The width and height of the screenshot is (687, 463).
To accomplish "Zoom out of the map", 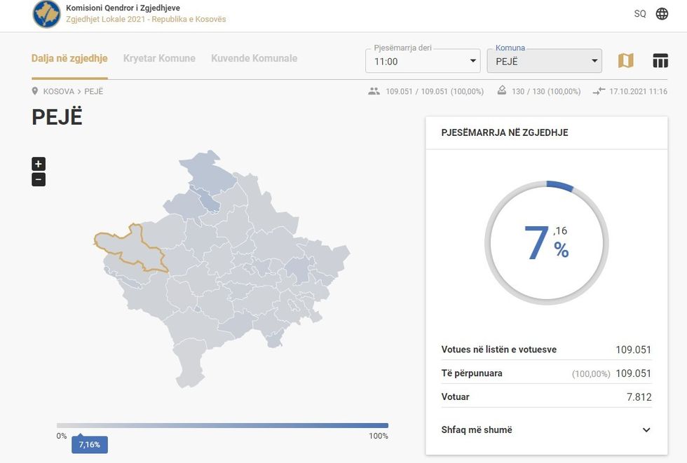I will 39,179.
